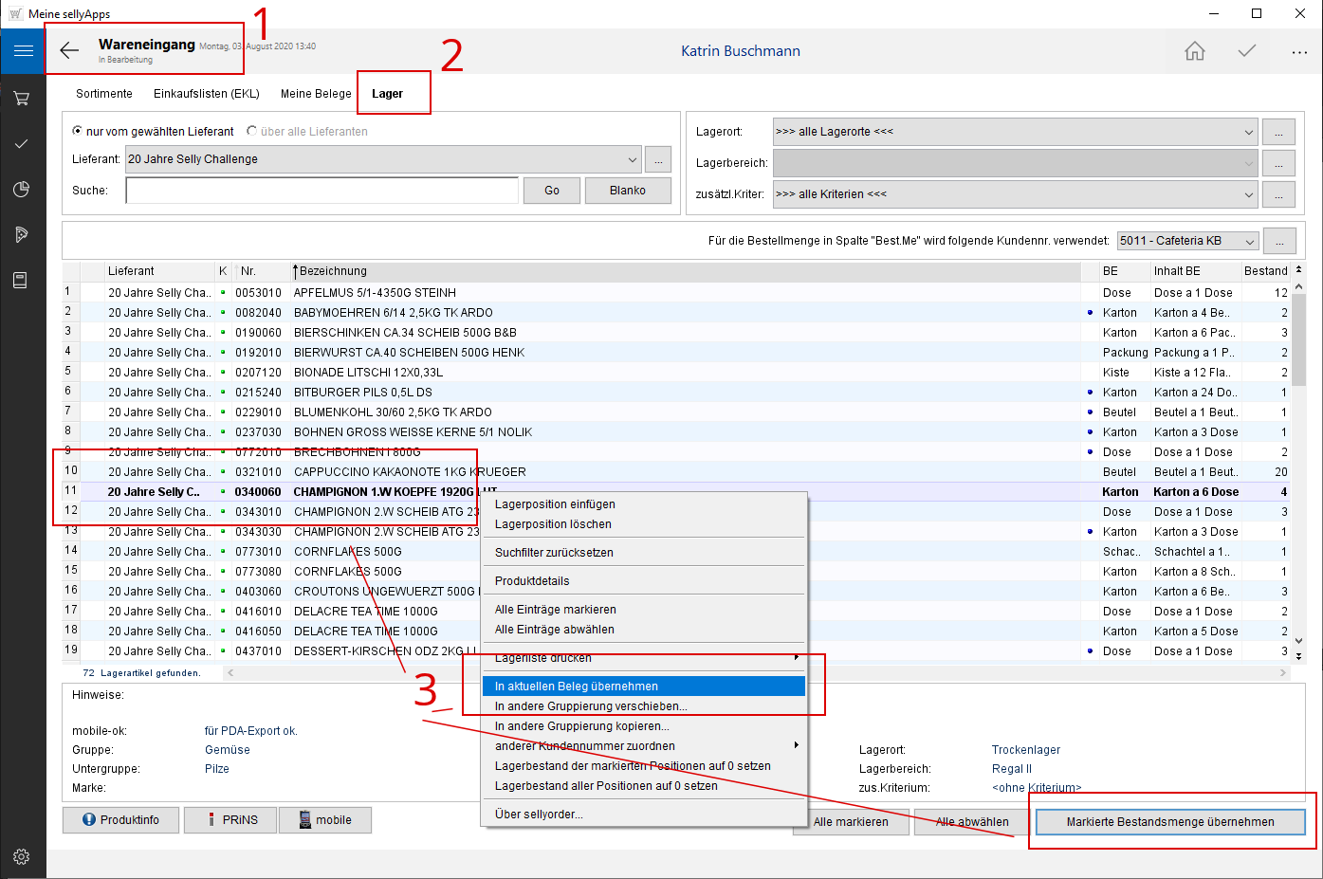
Task: Click the checkmark icon in the top header
Action: (1246, 51)
